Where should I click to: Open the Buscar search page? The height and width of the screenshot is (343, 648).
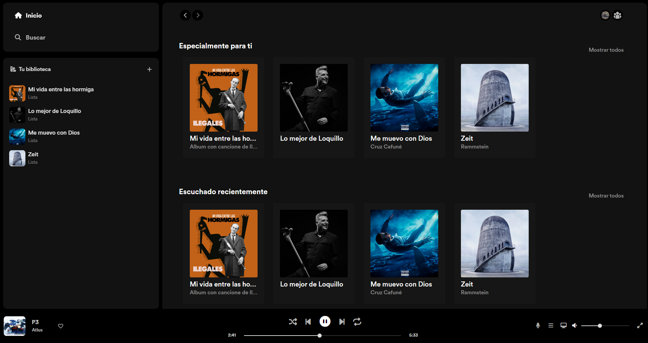(x=30, y=38)
